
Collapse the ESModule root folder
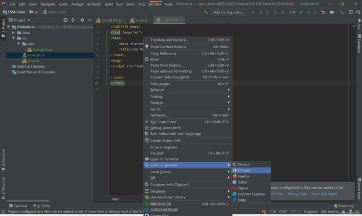point(8,27)
